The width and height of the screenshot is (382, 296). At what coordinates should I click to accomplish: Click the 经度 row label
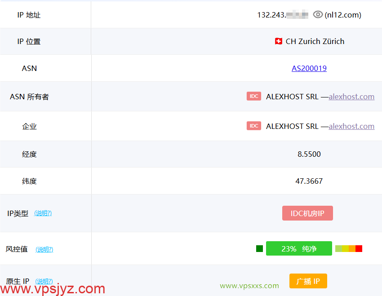coord(29,154)
